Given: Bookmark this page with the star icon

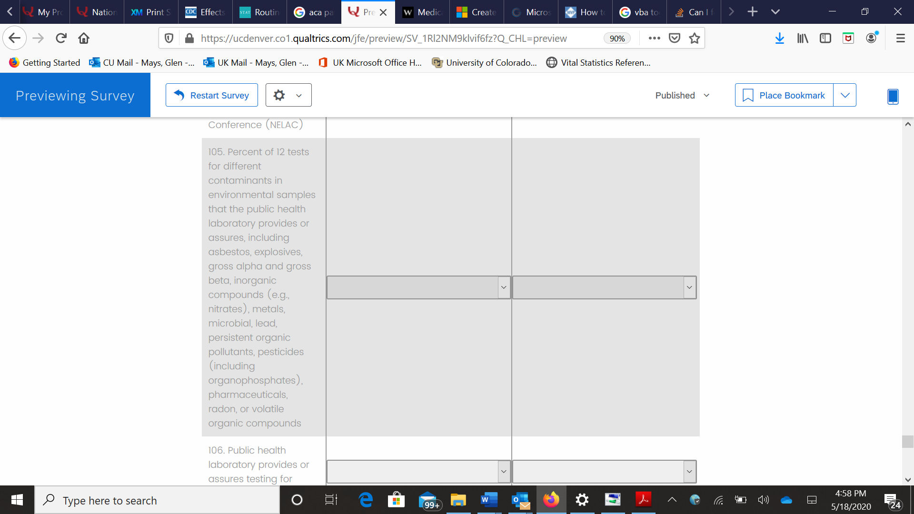Looking at the screenshot, I should [x=695, y=38].
